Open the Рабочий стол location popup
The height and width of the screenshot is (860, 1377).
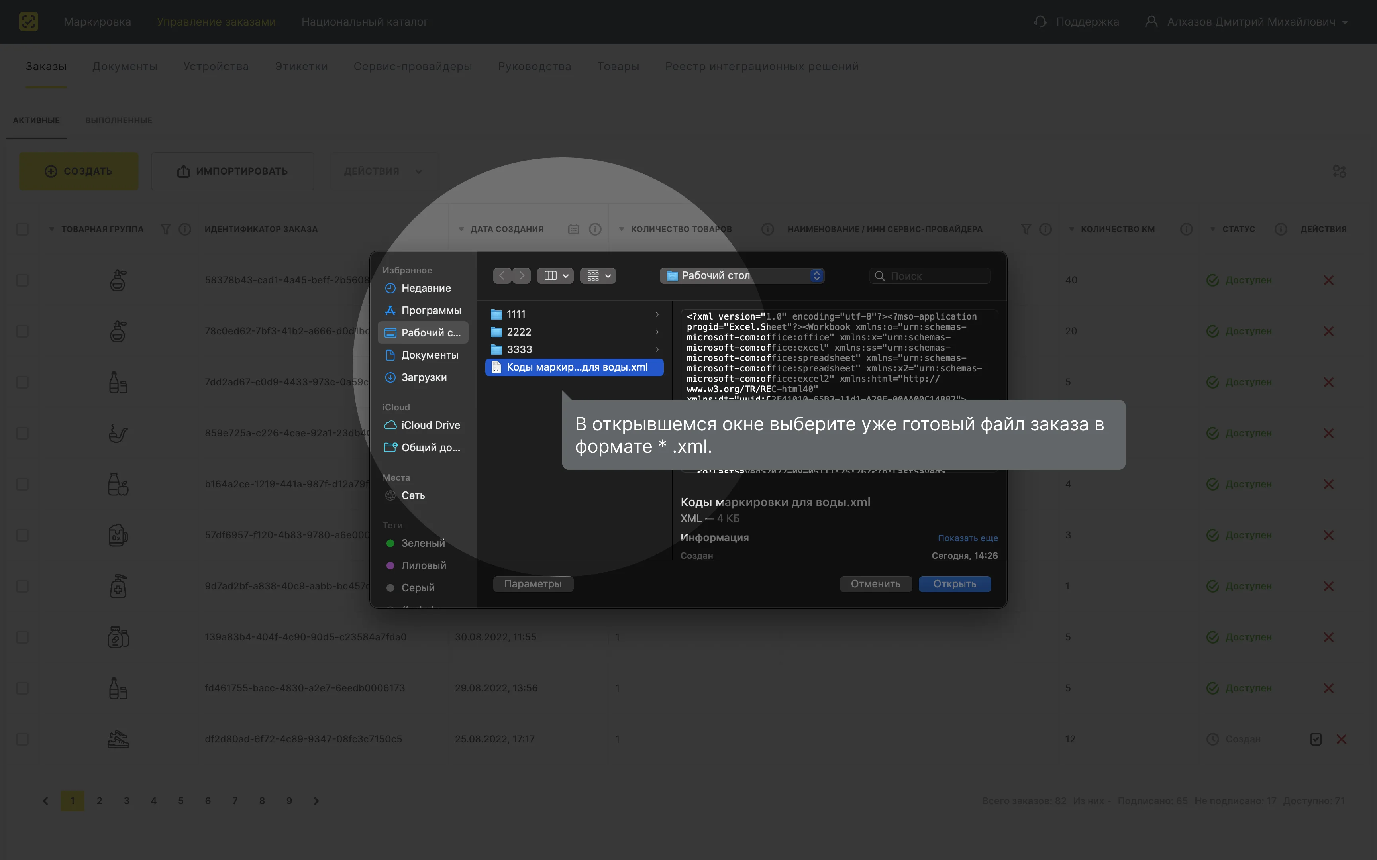tap(742, 276)
